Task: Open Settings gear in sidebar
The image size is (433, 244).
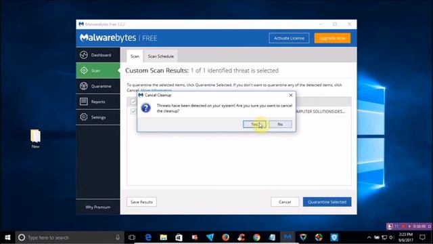Action: click(x=98, y=117)
